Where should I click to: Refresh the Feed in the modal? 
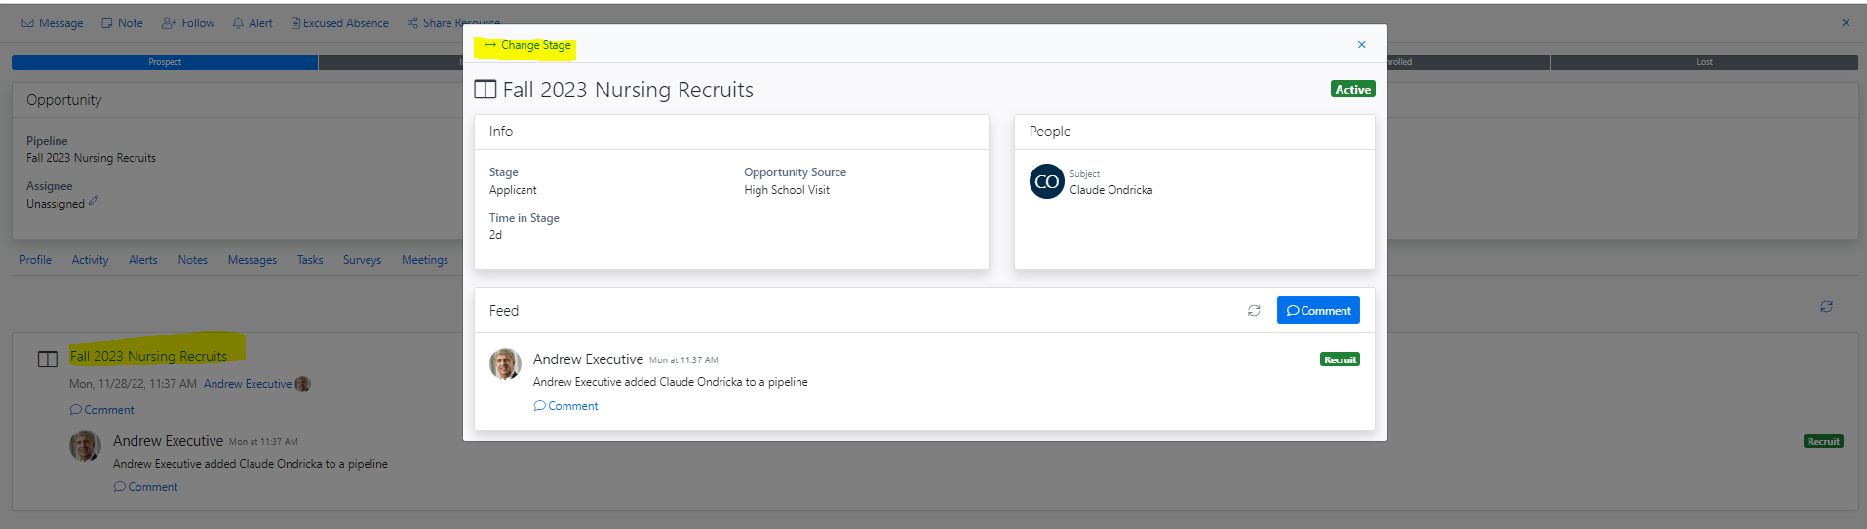1254,311
